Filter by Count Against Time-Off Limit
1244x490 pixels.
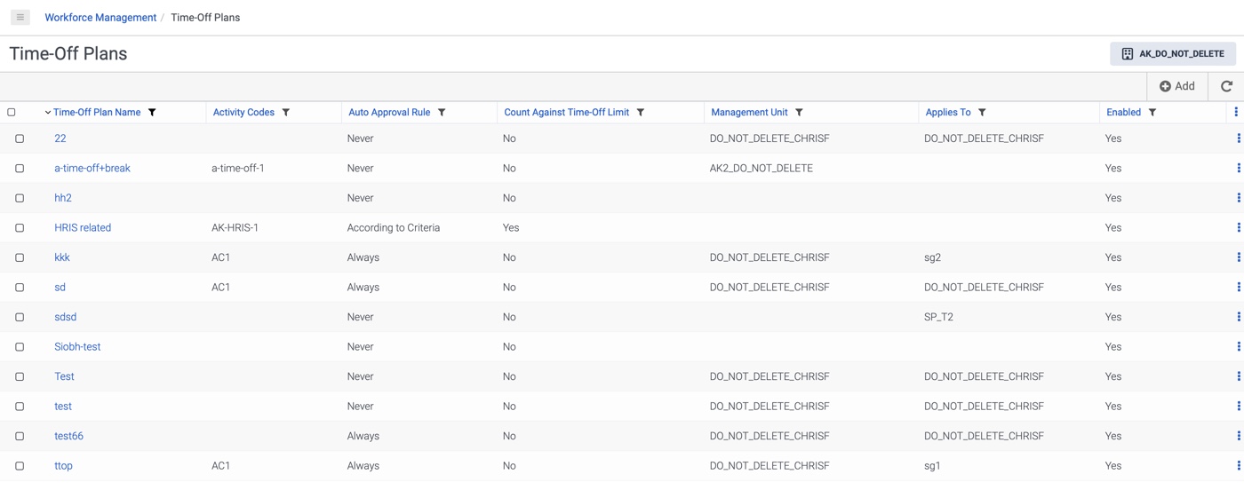coord(641,113)
